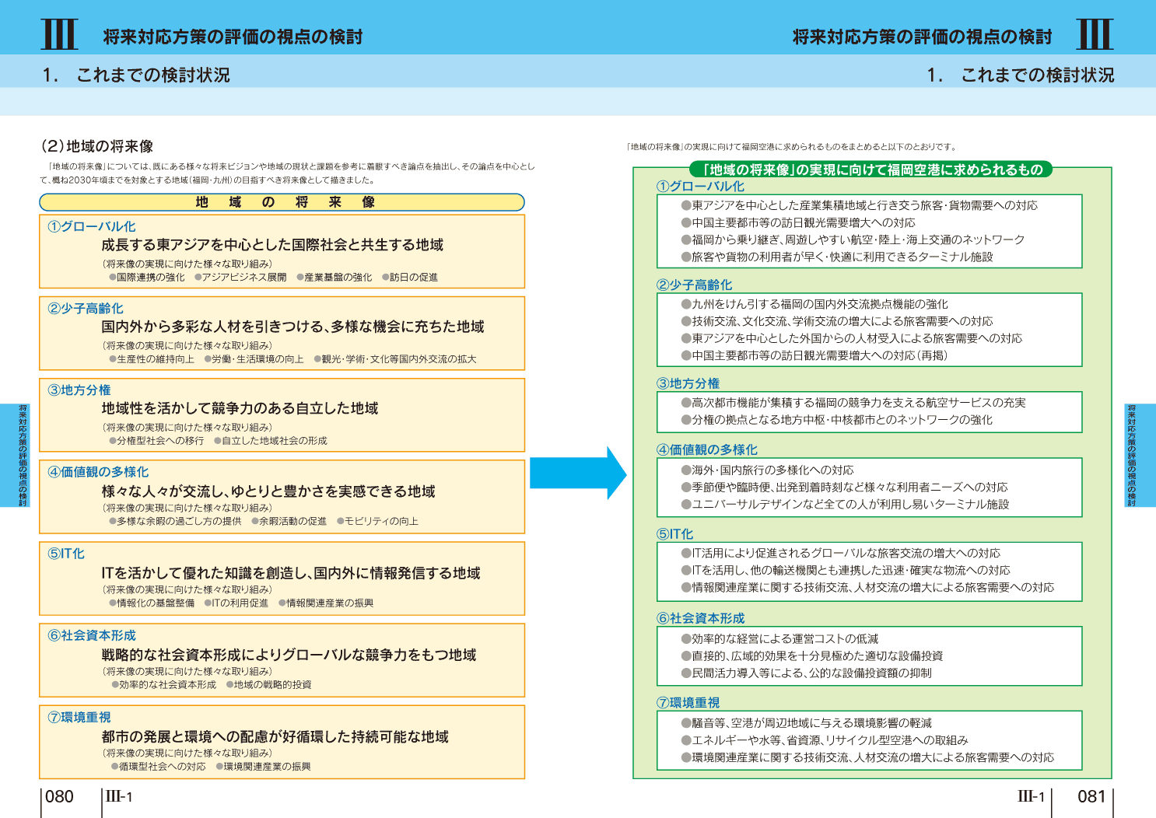The height and width of the screenshot is (818, 1156).
Task: Click line 中国主要都市等の訪日観光需要増大への対応 under ①
Action: 798,222
